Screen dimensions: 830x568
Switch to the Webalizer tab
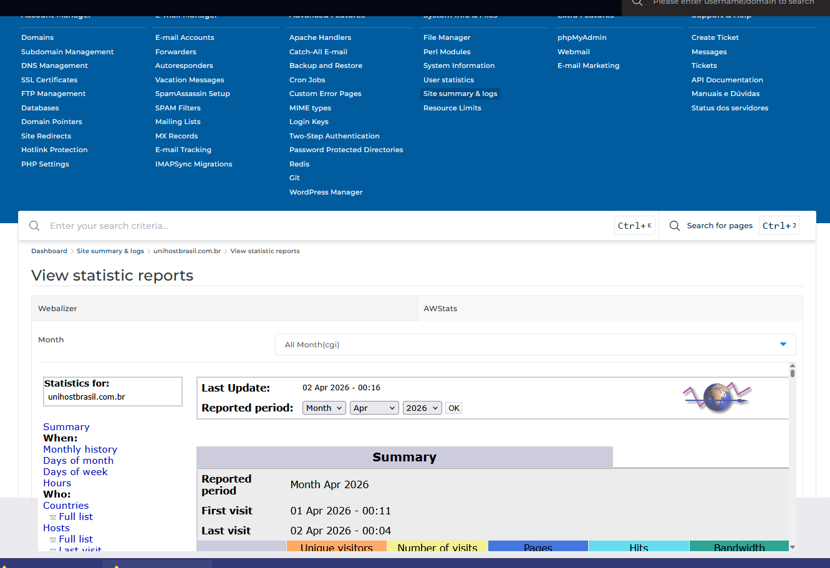pos(57,309)
